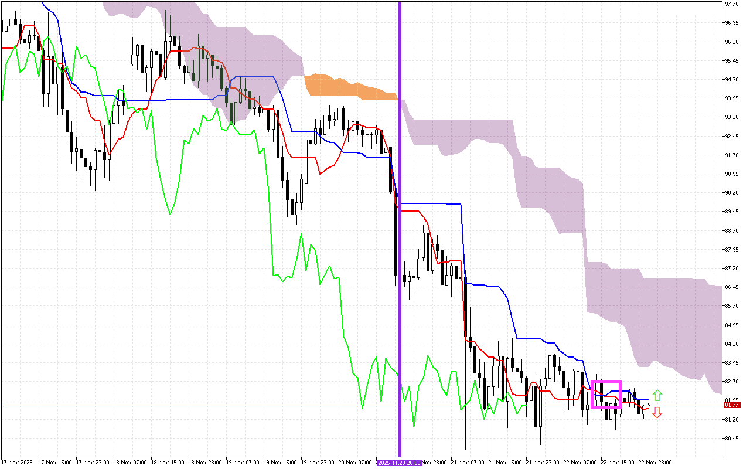Click the 84.20 price axis label

click(x=731, y=344)
